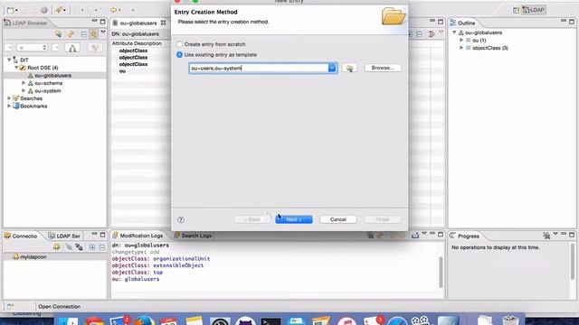Expand the ou=system node
Viewport: 579px width, 325px height.
point(24,90)
